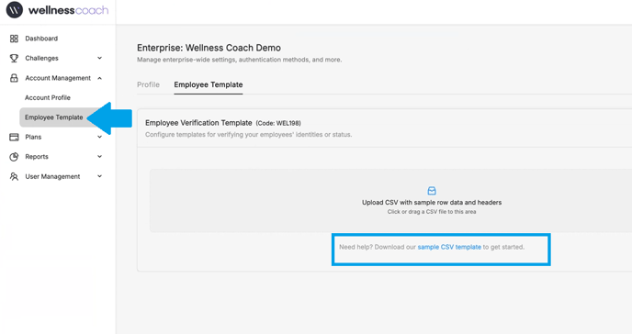This screenshot has height=334, width=632.
Task: Expand the Challenges menu chevron
Action: click(x=99, y=59)
